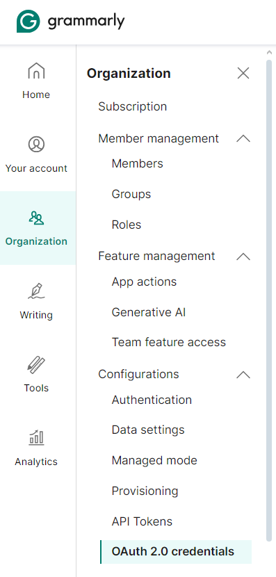276x577 pixels.
Task: Open the Writing pen icon
Action: click(x=36, y=291)
